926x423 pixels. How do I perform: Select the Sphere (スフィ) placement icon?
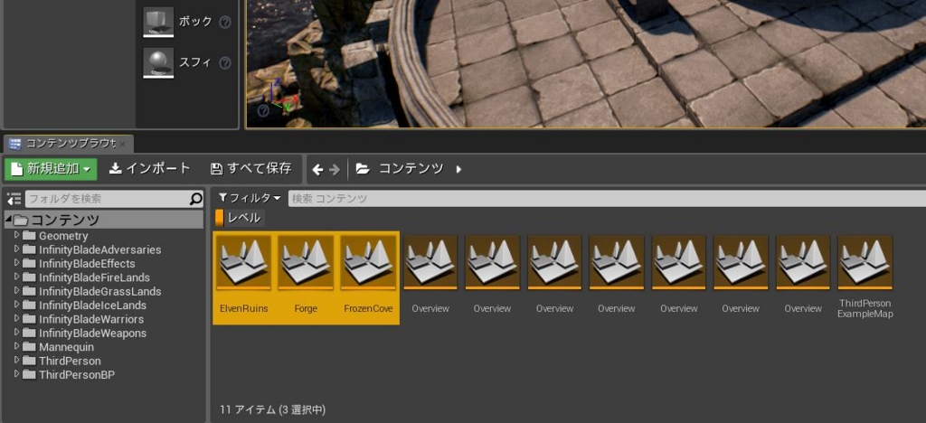click(x=158, y=63)
